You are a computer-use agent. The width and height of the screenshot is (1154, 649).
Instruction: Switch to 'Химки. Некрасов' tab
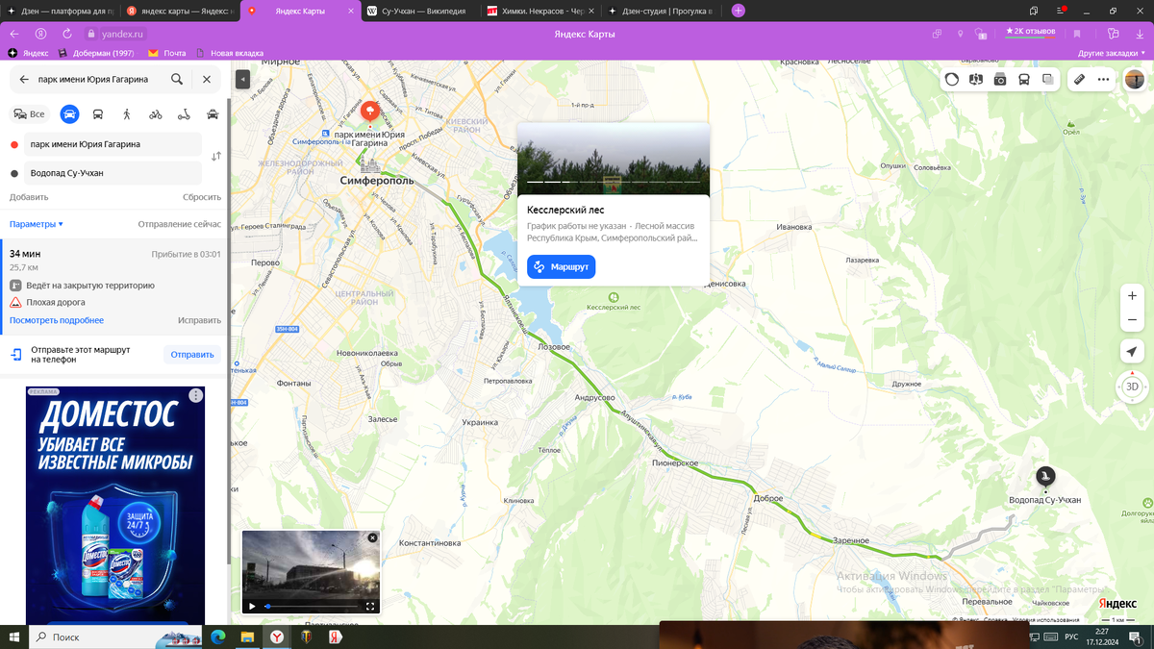(539, 11)
